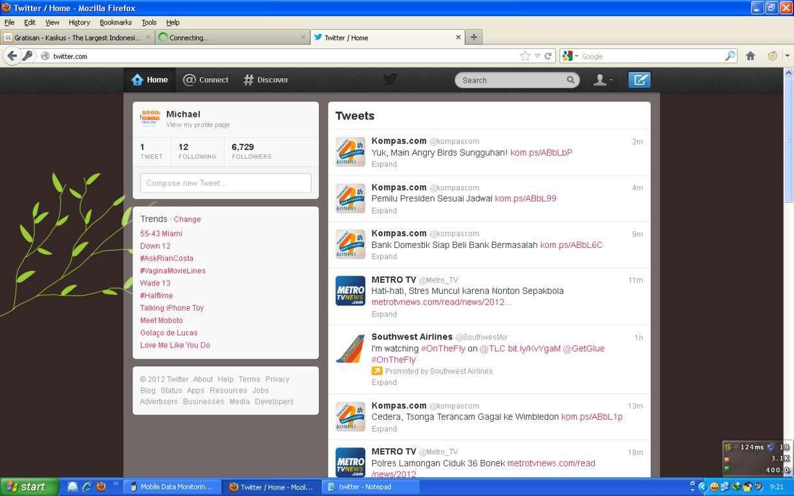Expand the Angry Birds Kompas tweet
794x496 pixels.
point(384,164)
